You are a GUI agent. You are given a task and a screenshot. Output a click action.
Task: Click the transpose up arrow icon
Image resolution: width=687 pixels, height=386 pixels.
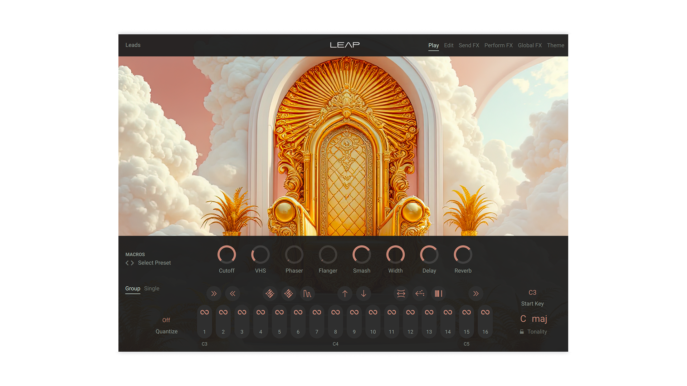tap(345, 294)
